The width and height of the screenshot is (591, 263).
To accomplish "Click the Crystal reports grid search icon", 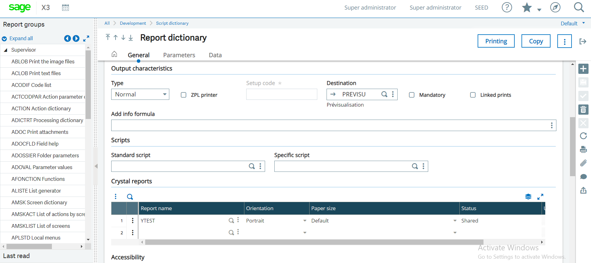I will pos(130,197).
